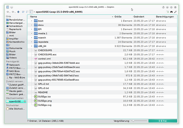Open mnt place in sidebar

(16, 36)
